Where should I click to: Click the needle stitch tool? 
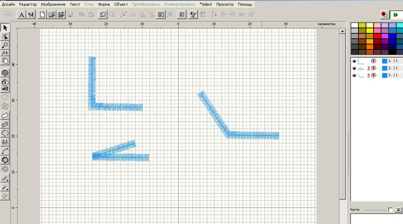click(5, 178)
